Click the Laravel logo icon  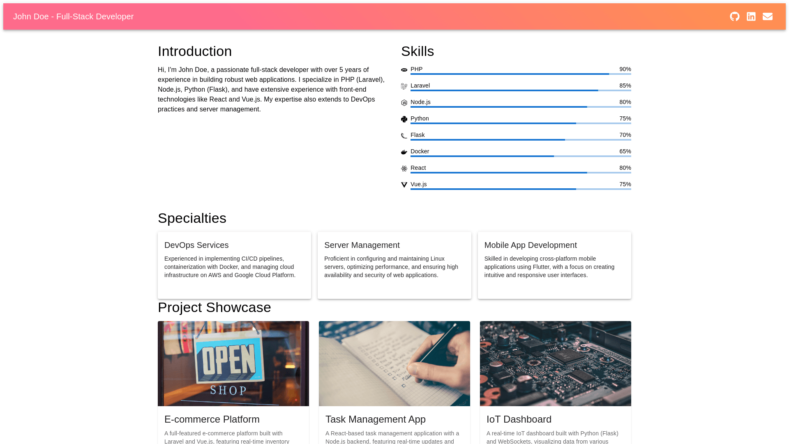pos(404,86)
